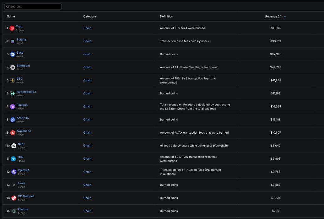
Task: Click the OP Mainnet logo icon
Action: (x=14, y=198)
